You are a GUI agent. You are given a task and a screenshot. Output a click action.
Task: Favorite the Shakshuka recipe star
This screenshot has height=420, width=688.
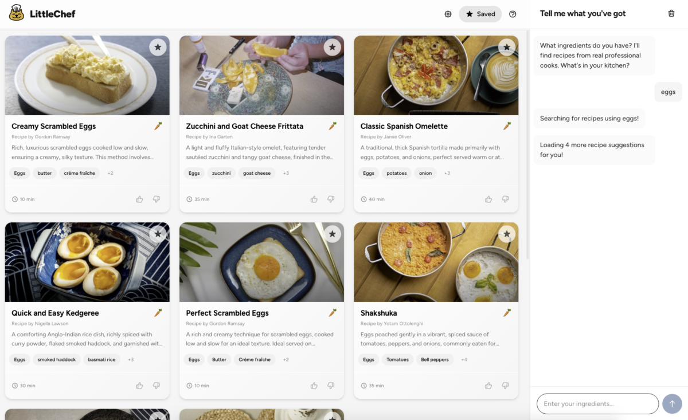[506, 233]
